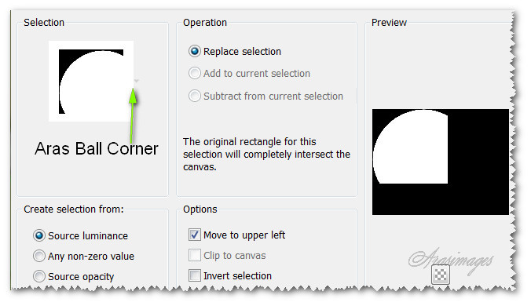Image resolution: width=531 pixels, height=306 pixels.
Task: Choose the Replace selection option
Action: click(x=235, y=52)
